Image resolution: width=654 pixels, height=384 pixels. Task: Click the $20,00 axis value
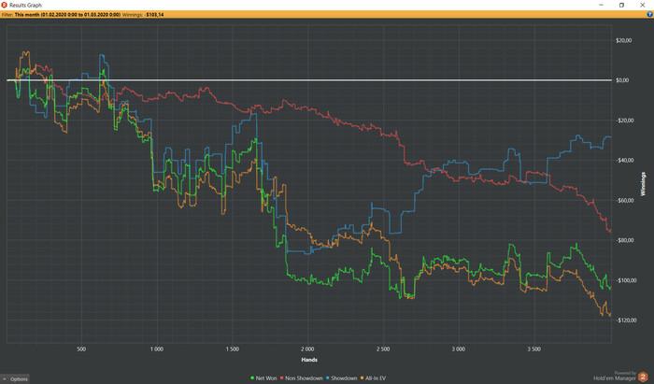coord(623,40)
